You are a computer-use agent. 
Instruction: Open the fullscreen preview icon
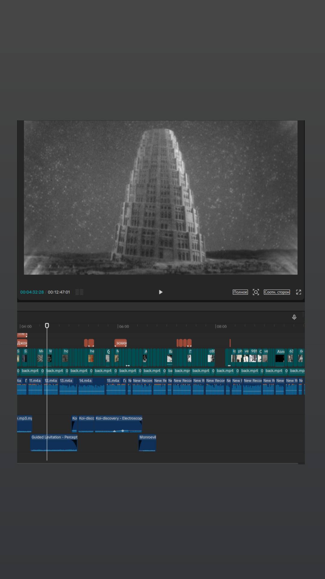(x=299, y=292)
